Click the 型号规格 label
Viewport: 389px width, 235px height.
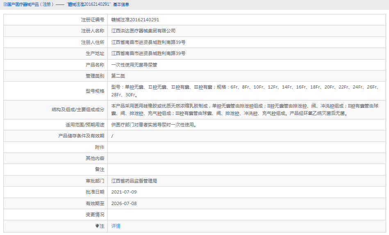(95, 91)
